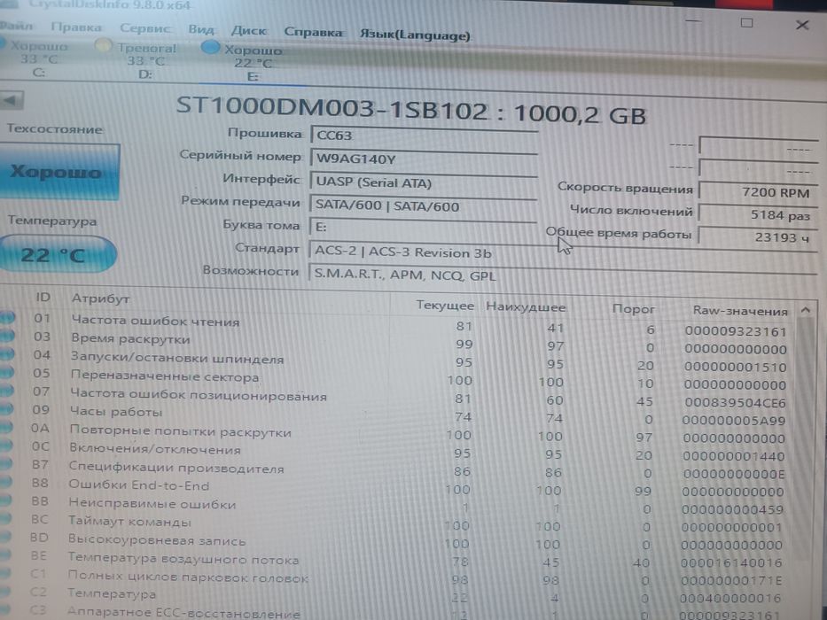The height and width of the screenshot is (620, 827).
Task: Click the Raw-значения column header
Action: pyautogui.click(x=739, y=311)
